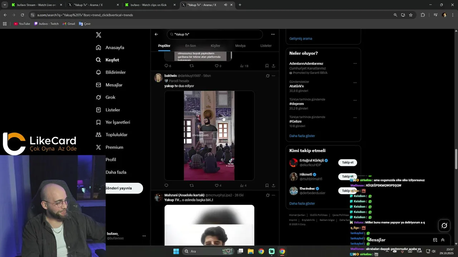The height and width of the screenshot is (257, 458).
Task: Switch to Popüler tab
Action: [164, 46]
